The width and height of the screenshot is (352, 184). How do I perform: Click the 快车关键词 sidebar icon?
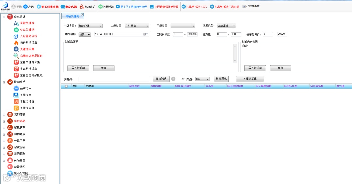(x=16, y=30)
